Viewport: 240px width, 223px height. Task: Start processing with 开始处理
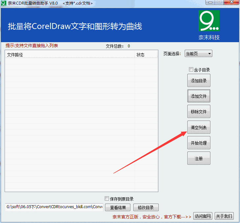(199, 143)
